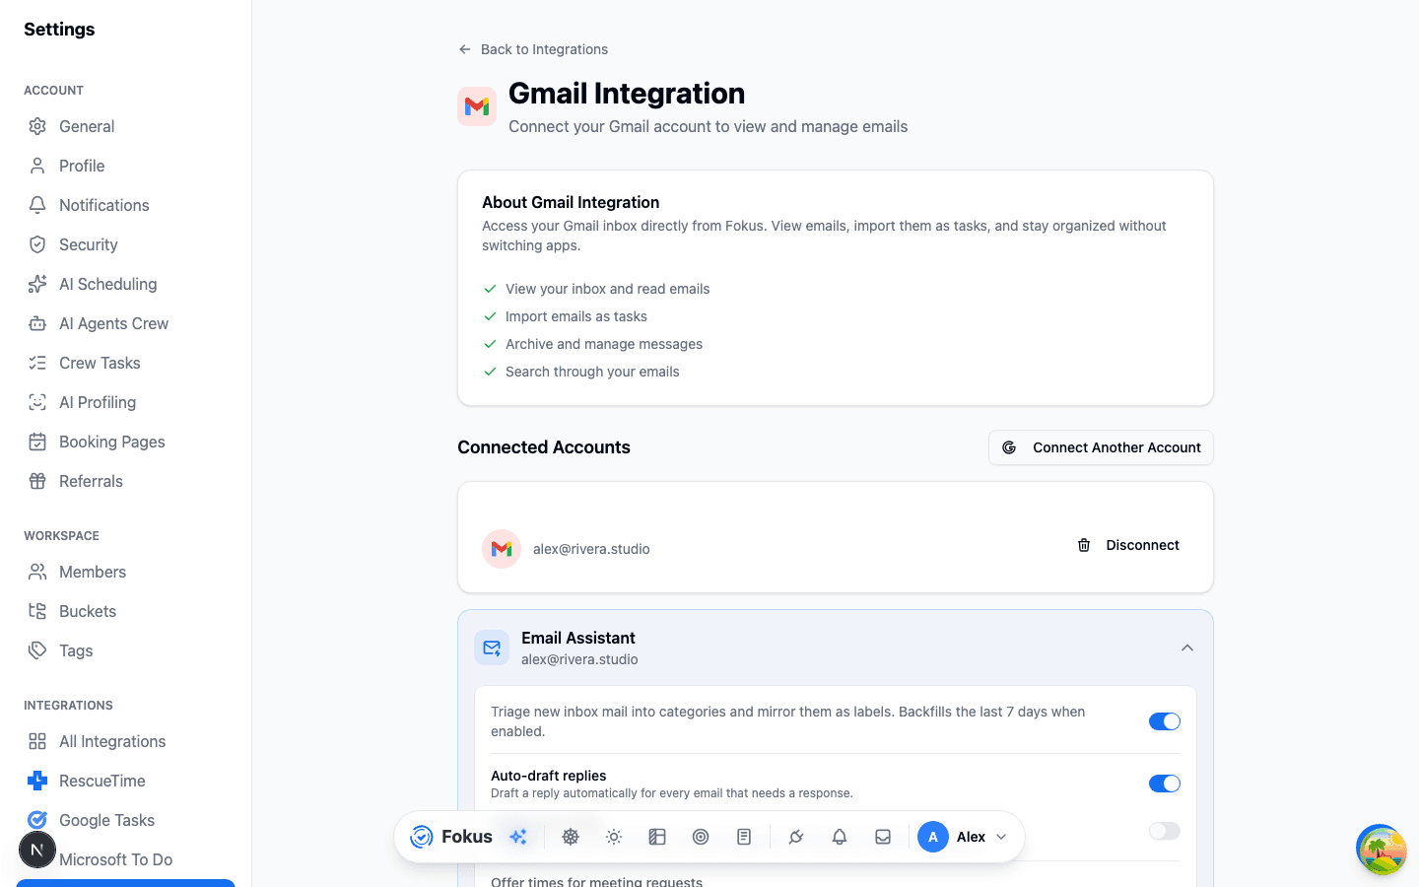This screenshot has width=1419, height=887.
Task: Click 'Archive and manage messages' text
Action: 604,344
